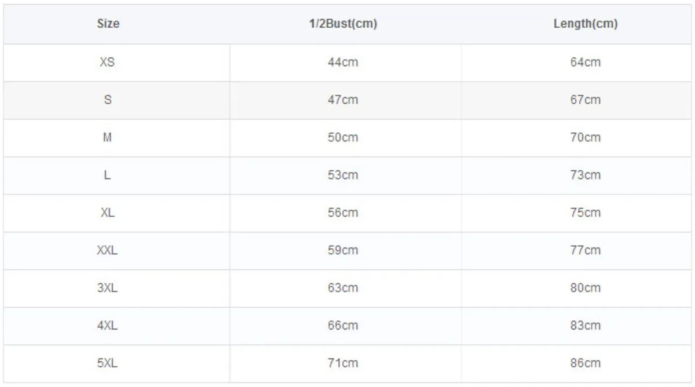Select the S size cell
Viewport: 695px width, 387px height.
pyautogui.click(x=108, y=100)
